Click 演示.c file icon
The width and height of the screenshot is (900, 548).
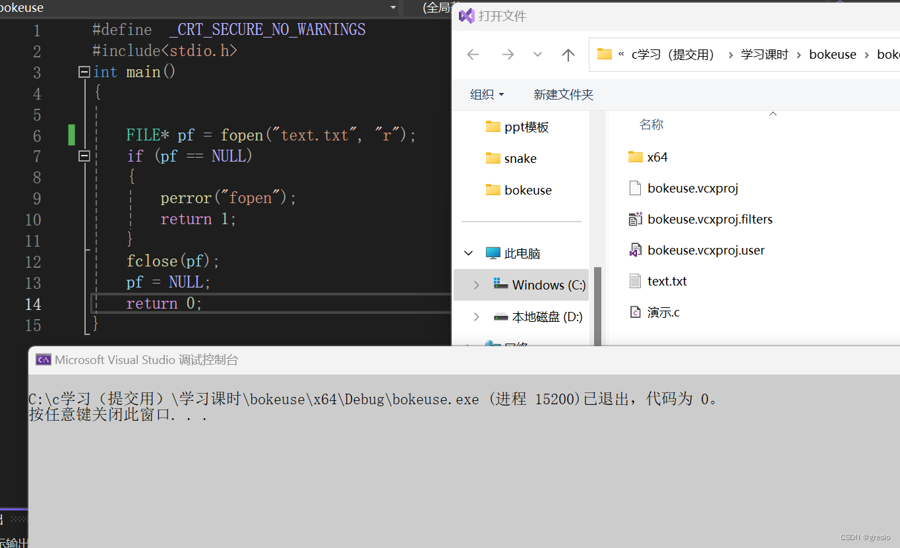click(635, 313)
